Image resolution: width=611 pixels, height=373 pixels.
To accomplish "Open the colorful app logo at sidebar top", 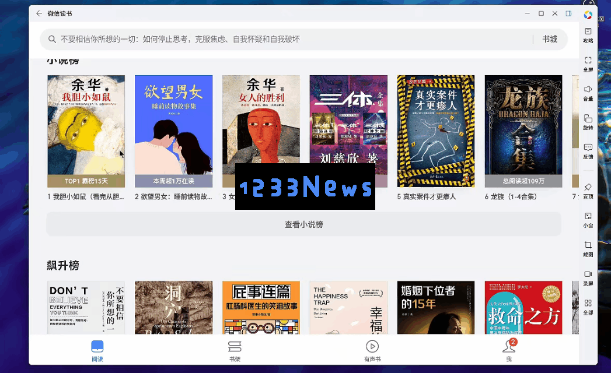I will pyautogui.click(x=588, y=15).
